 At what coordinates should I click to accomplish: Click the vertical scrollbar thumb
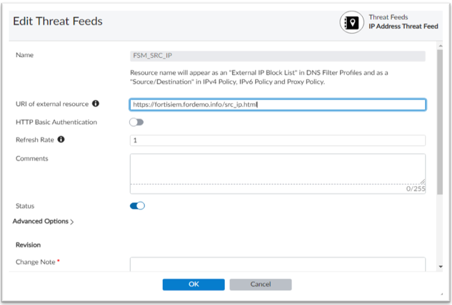tap(440, 122)
